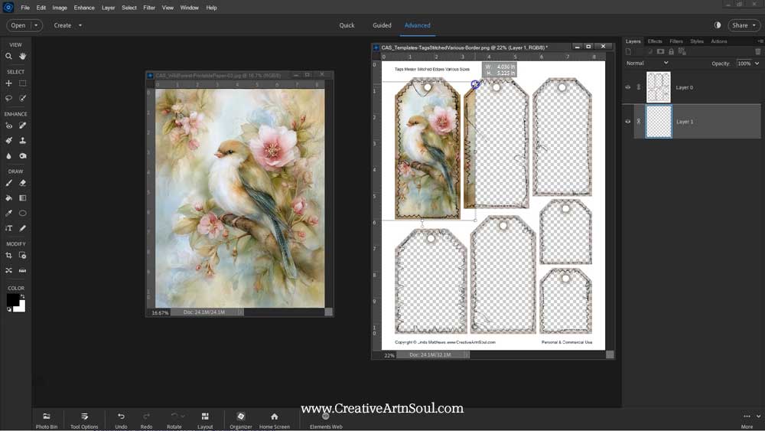Select the Straighten tool
This screenshot has height=431, width=765.
[22, 270]
